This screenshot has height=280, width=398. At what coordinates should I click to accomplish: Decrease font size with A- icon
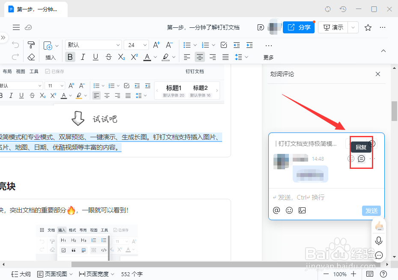click(x=169, y=45)
